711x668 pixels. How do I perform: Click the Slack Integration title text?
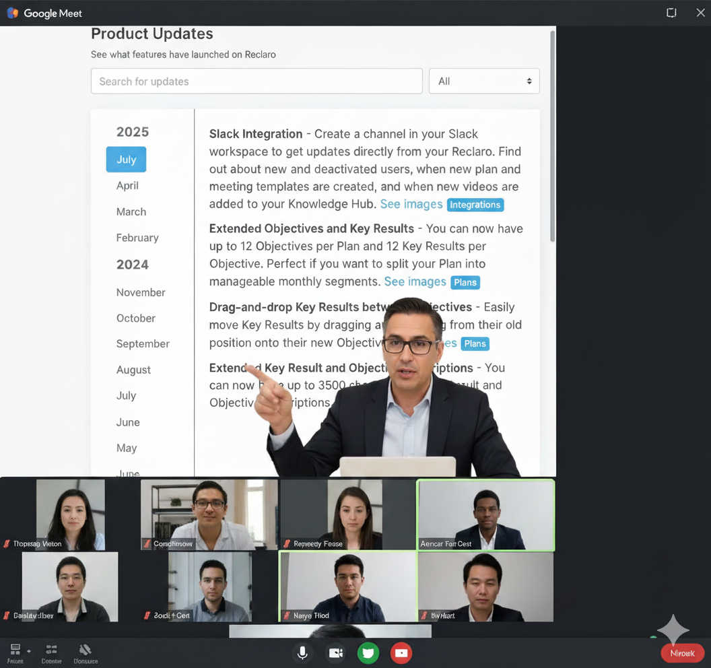click(256, 134)
